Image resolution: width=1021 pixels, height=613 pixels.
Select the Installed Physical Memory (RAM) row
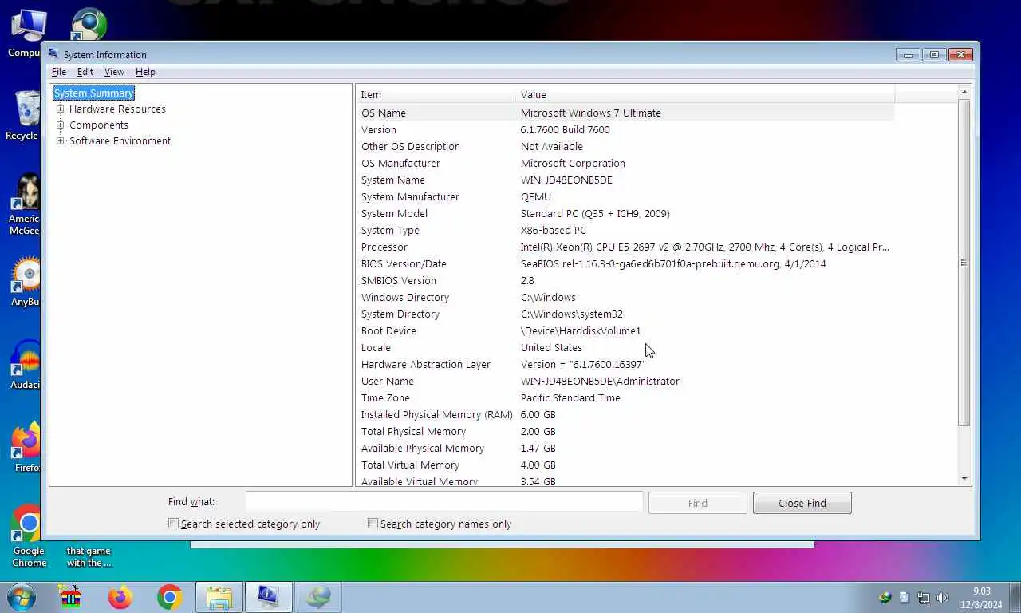(625, 414)
